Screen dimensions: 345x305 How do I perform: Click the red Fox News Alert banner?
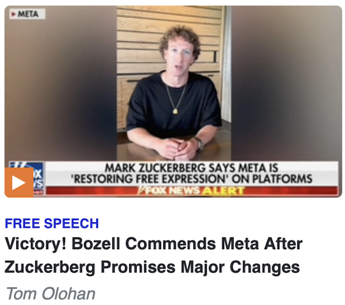pos(192,190)
